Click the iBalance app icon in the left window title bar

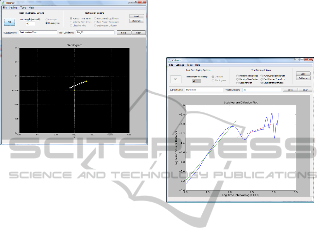coord(3,2)
